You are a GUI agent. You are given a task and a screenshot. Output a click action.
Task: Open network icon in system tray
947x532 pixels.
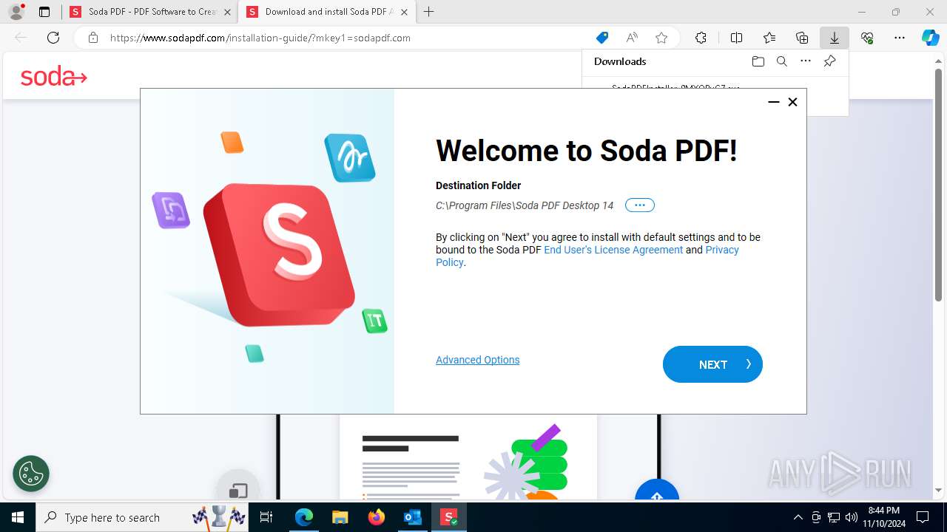pos(834,517)
